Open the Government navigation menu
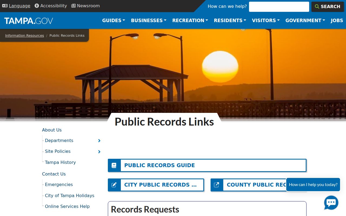This screenshot has height=216, width=346. point(305,20)
